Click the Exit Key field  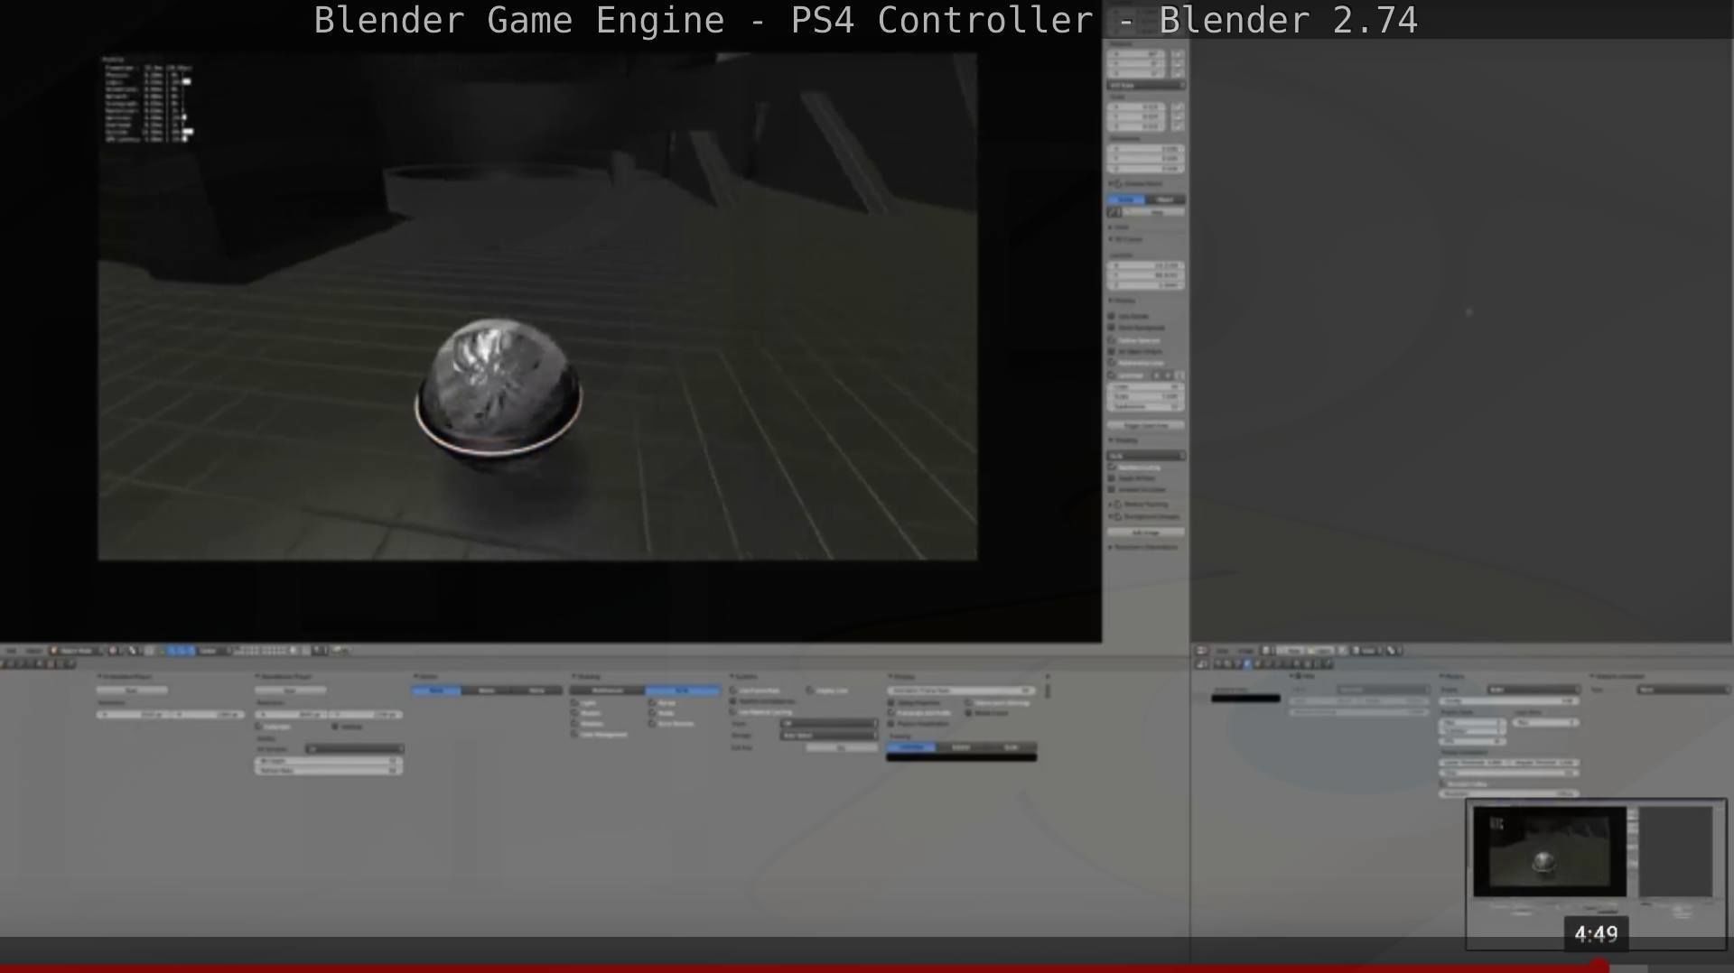(x=841, y=747)
